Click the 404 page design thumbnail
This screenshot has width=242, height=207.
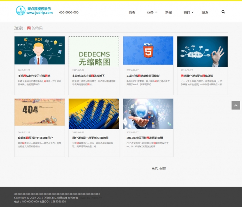[x=40, y=112]
